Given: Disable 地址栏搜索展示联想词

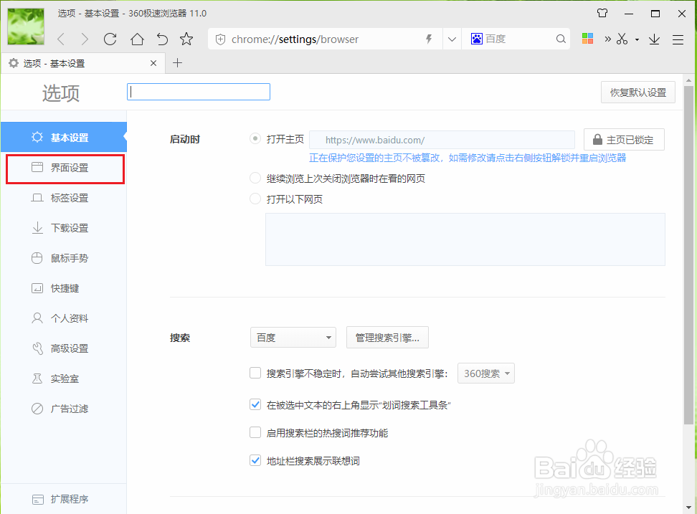Looking at the screenshot, I should (x=255, y=460).
